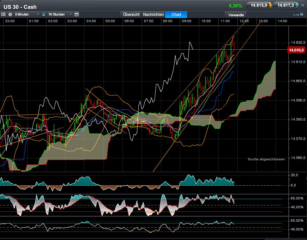Image resolution: width=307 pixels, height=240 pixels.
Task: Click the red current price marker 14.616,6
Action: [x=296, y=50]
